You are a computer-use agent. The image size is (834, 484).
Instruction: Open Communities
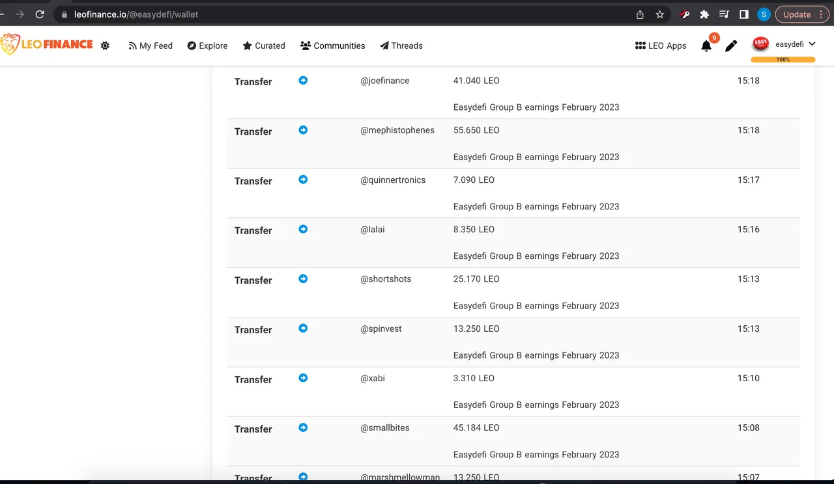point(332,46)
